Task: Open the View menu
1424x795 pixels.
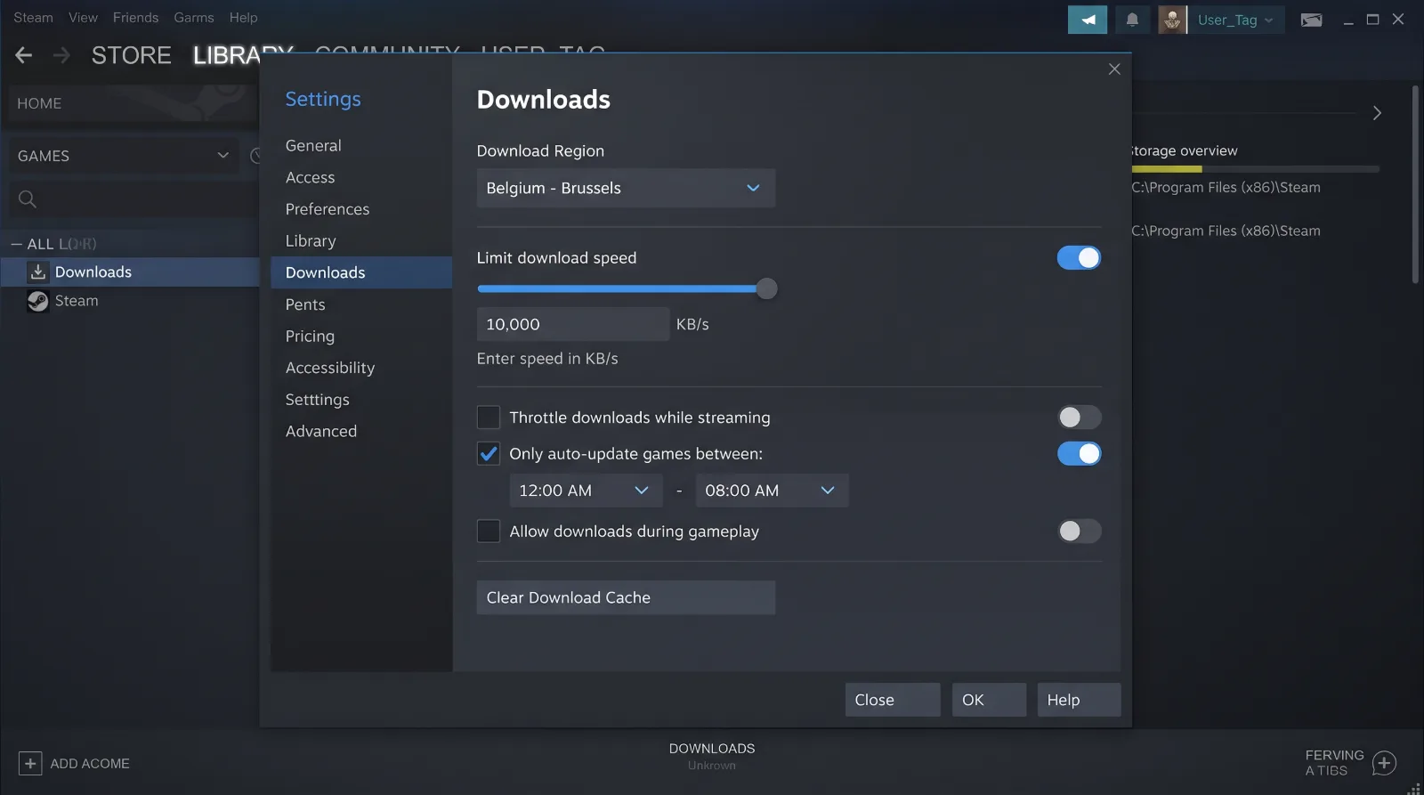Action: 83,18
